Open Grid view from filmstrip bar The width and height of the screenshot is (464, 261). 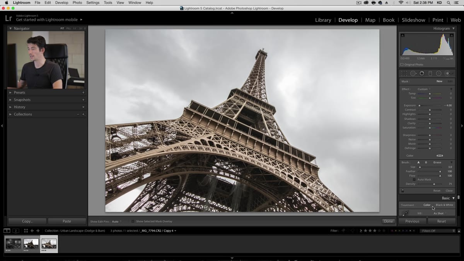pyautogui.click(x=26, y=230)
